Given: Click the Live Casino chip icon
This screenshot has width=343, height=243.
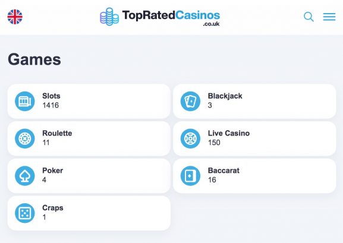Looking at the screenshot, I should pos(190,138).
